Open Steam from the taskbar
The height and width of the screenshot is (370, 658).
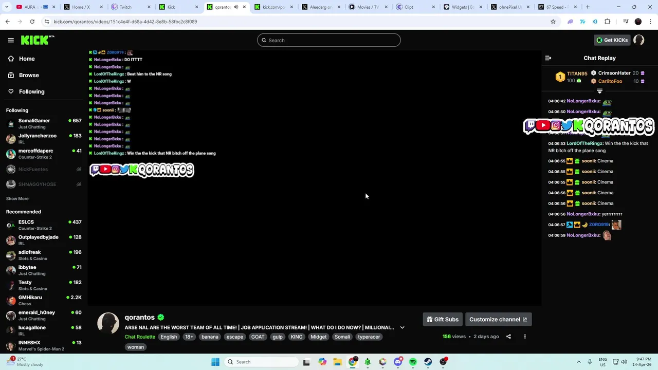(x=428, y=362)
